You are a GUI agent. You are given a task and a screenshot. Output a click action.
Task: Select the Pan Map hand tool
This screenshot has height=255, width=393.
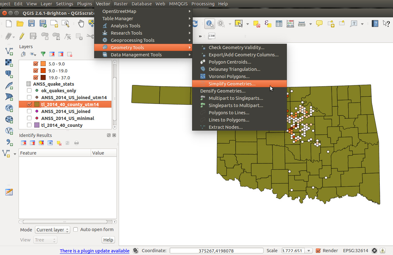[x=81, y=23]
